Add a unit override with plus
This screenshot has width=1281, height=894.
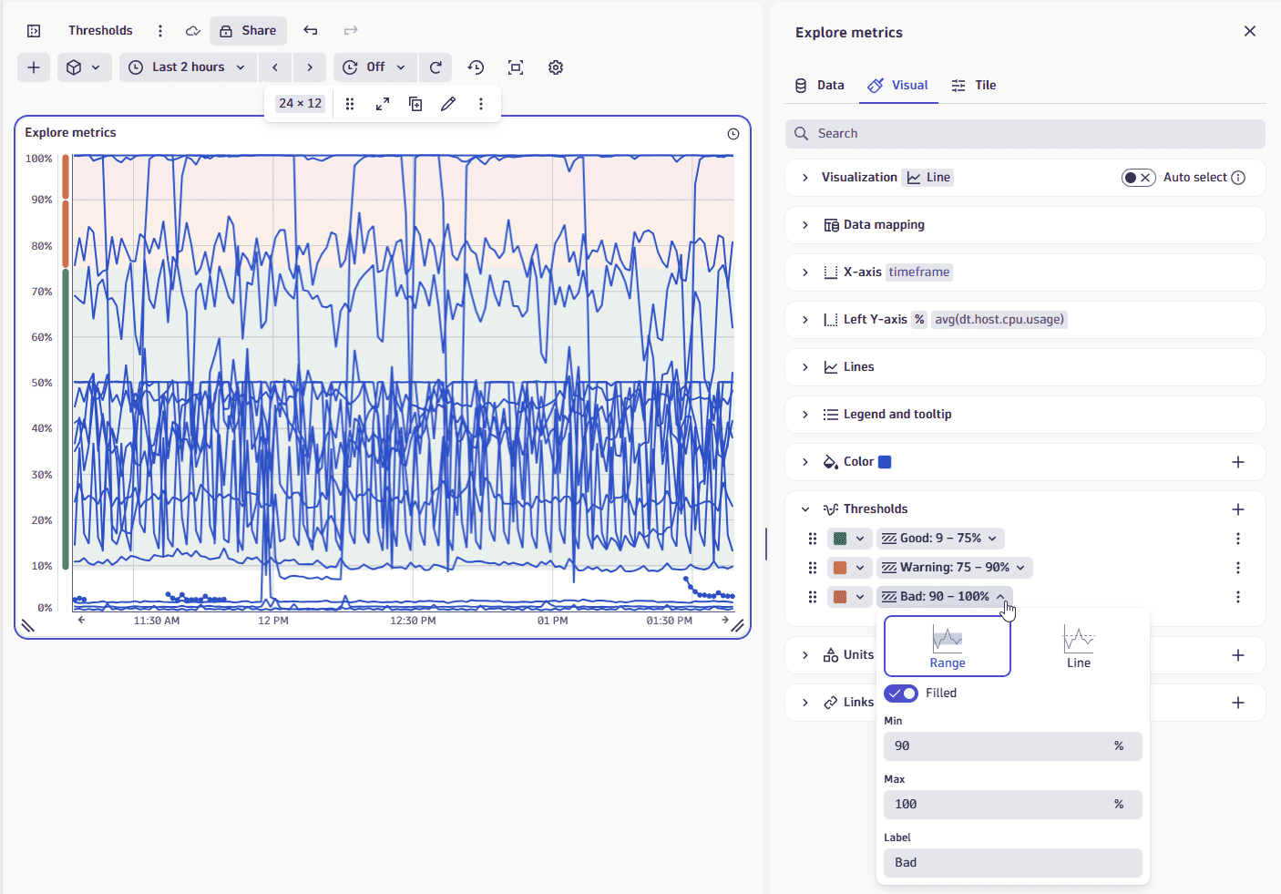click(1238, 655)
